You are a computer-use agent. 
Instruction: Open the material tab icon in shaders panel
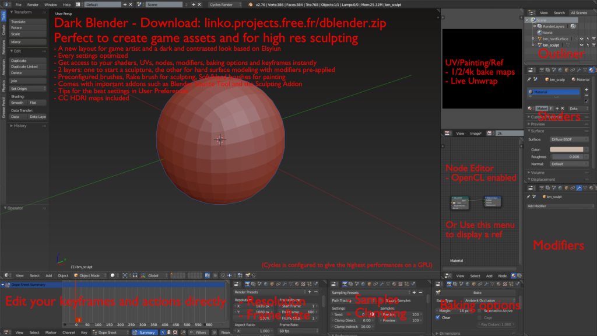[x=591, y=70]
